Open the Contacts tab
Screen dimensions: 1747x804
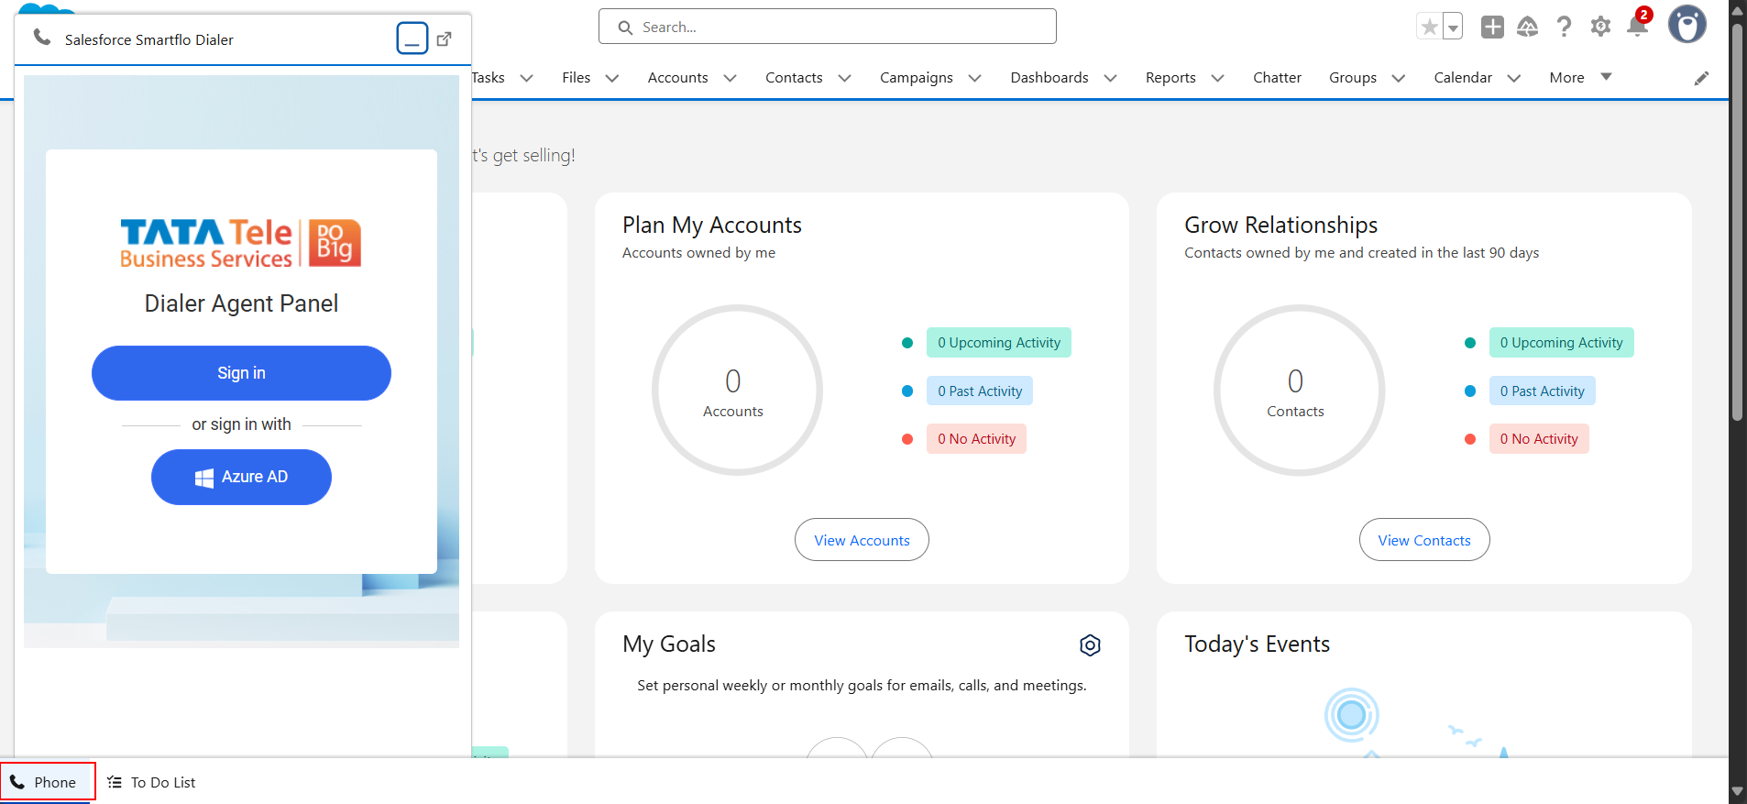pos(794,78)
